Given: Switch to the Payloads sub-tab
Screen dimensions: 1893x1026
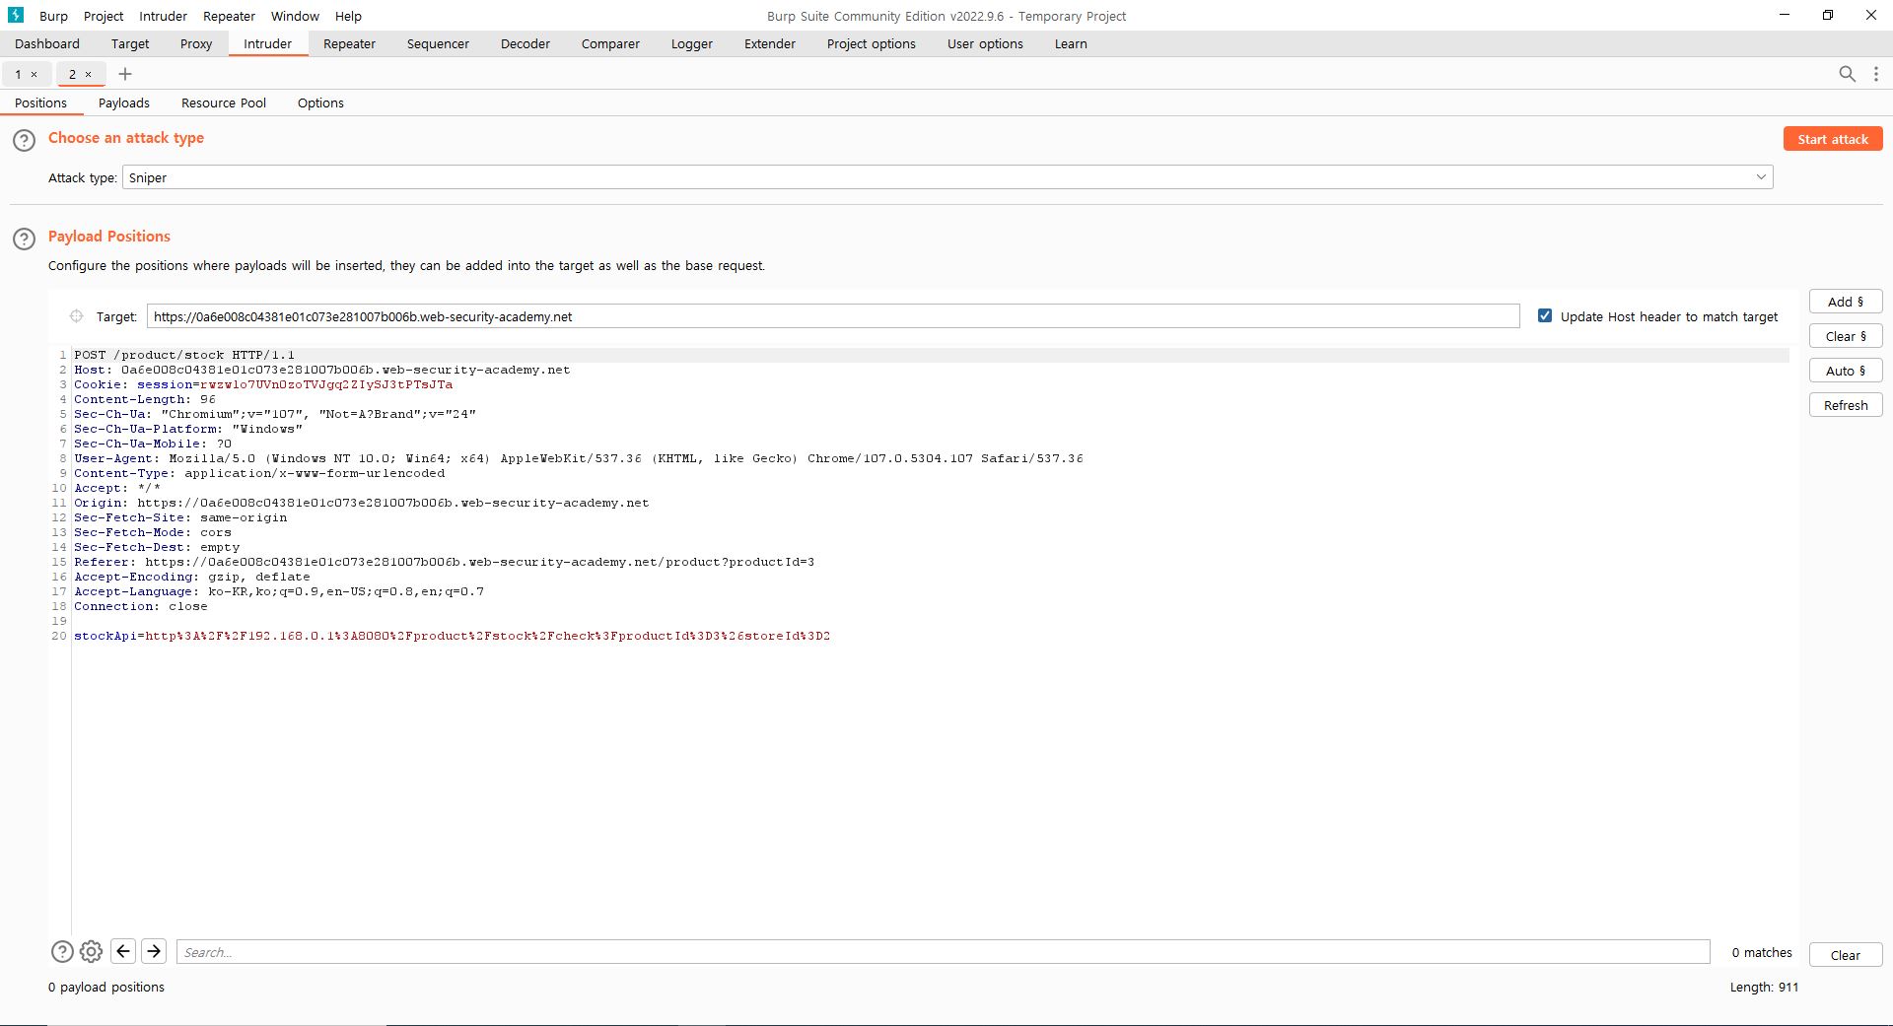Looking at the screenshot, I should (x=124, y=103).
